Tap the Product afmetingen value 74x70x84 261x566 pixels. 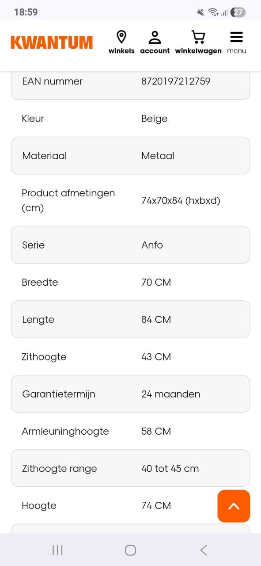(181, 200)
